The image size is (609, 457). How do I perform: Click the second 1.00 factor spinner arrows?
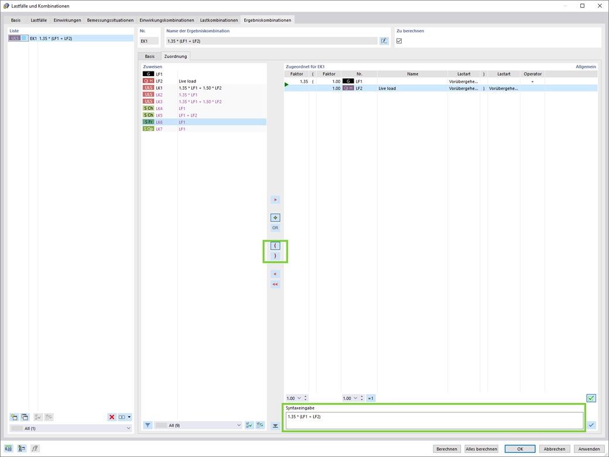(x=362, y=398)
